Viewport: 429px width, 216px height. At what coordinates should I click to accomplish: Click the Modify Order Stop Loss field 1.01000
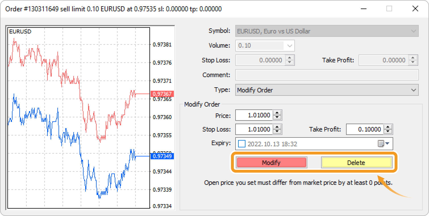254,129
